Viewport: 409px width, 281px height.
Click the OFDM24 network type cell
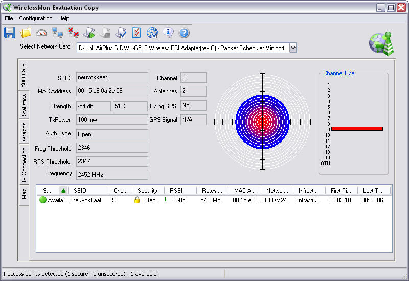point(276,200)
